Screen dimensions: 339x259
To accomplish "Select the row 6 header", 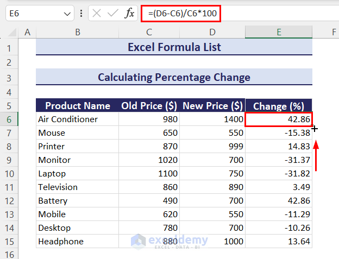I will pyautogui.click(x=9, y=119).
